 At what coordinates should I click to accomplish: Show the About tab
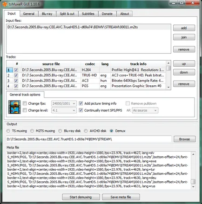(125, 14)
